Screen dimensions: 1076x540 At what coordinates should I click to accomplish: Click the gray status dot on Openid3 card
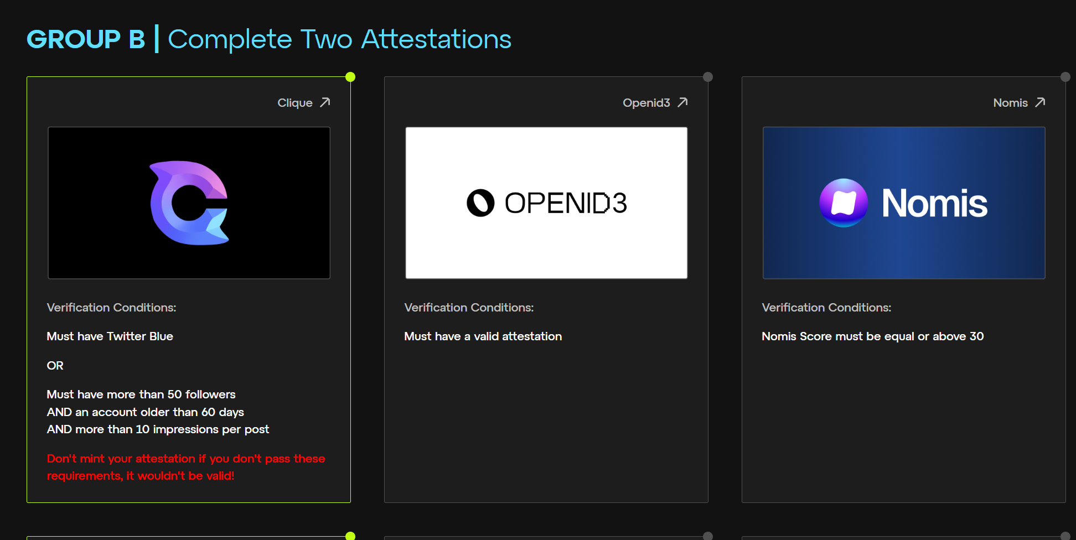pyautogui.click(x=708, y=77)
